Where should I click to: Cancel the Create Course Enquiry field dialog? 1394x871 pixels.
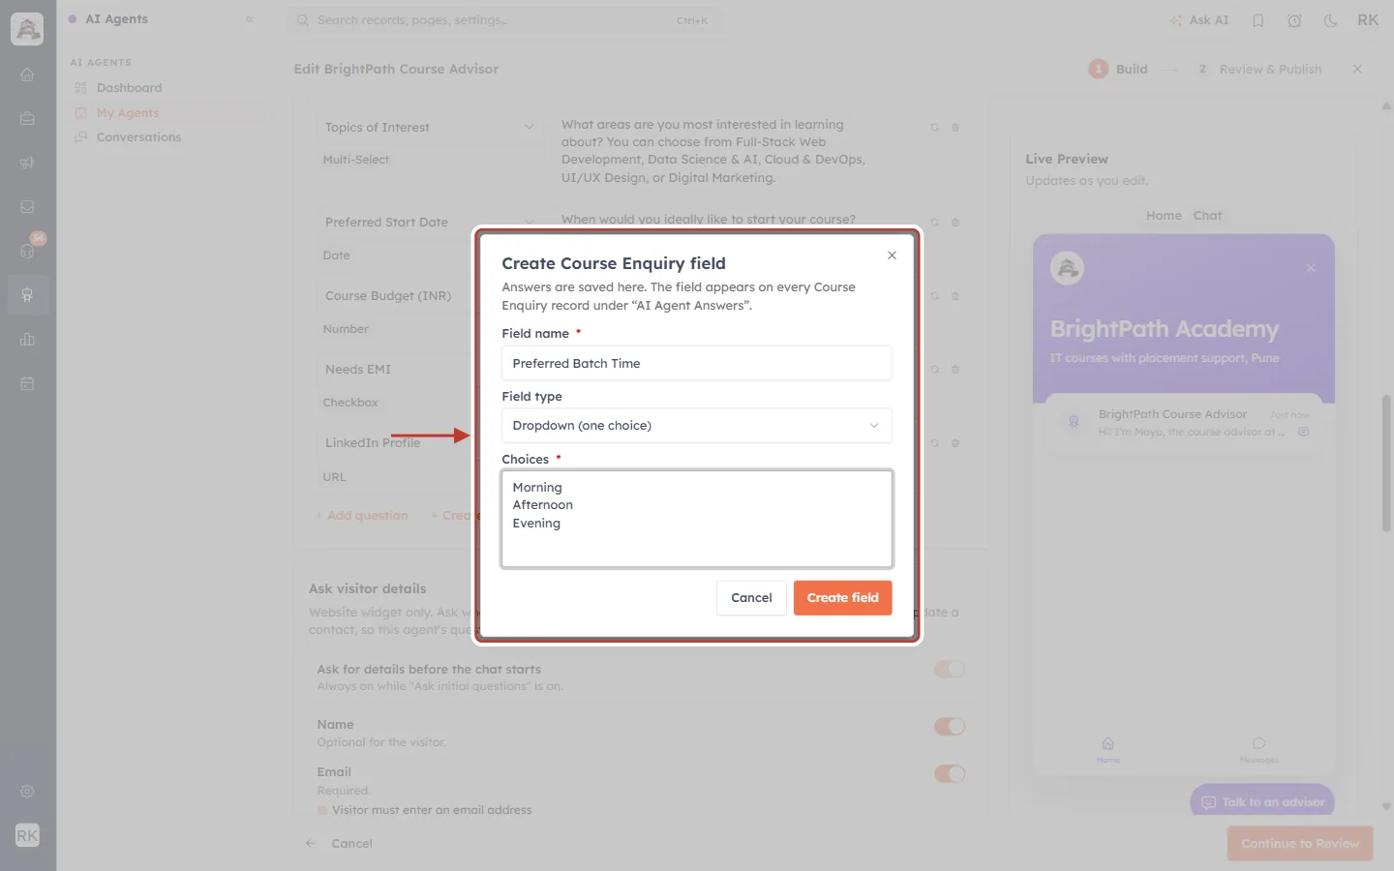(751, 598)
